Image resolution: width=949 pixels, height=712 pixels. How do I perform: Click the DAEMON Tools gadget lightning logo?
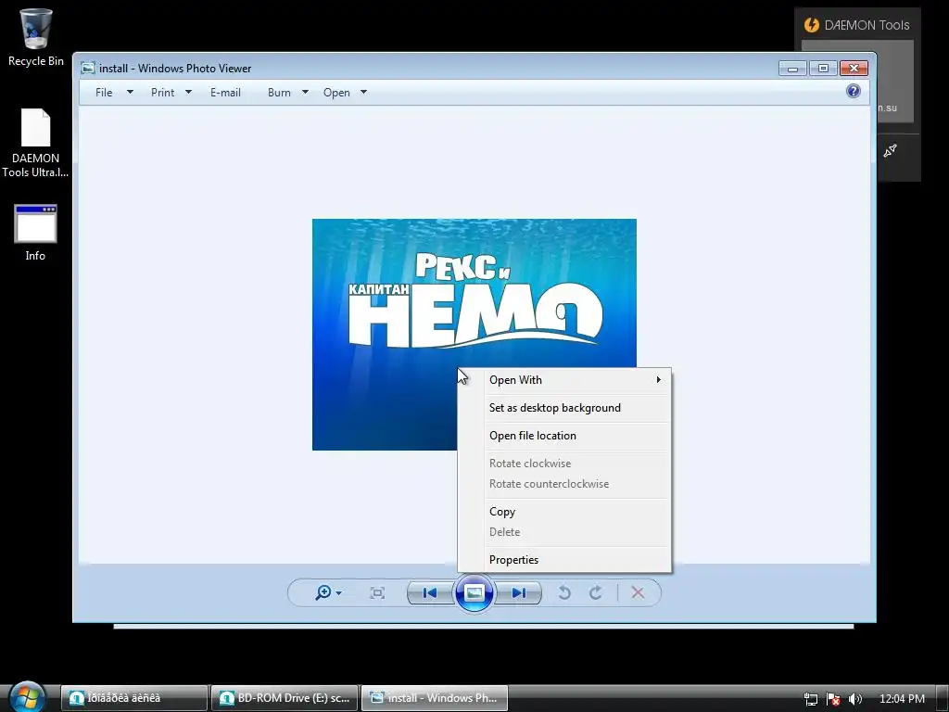pyautogui.click(x=812, y=25)
